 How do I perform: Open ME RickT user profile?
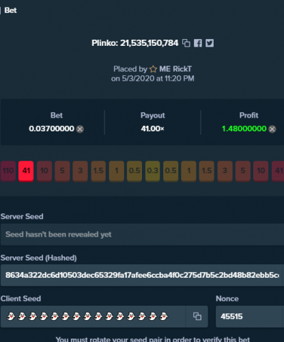pyautogui.click(x=175, y=69)
